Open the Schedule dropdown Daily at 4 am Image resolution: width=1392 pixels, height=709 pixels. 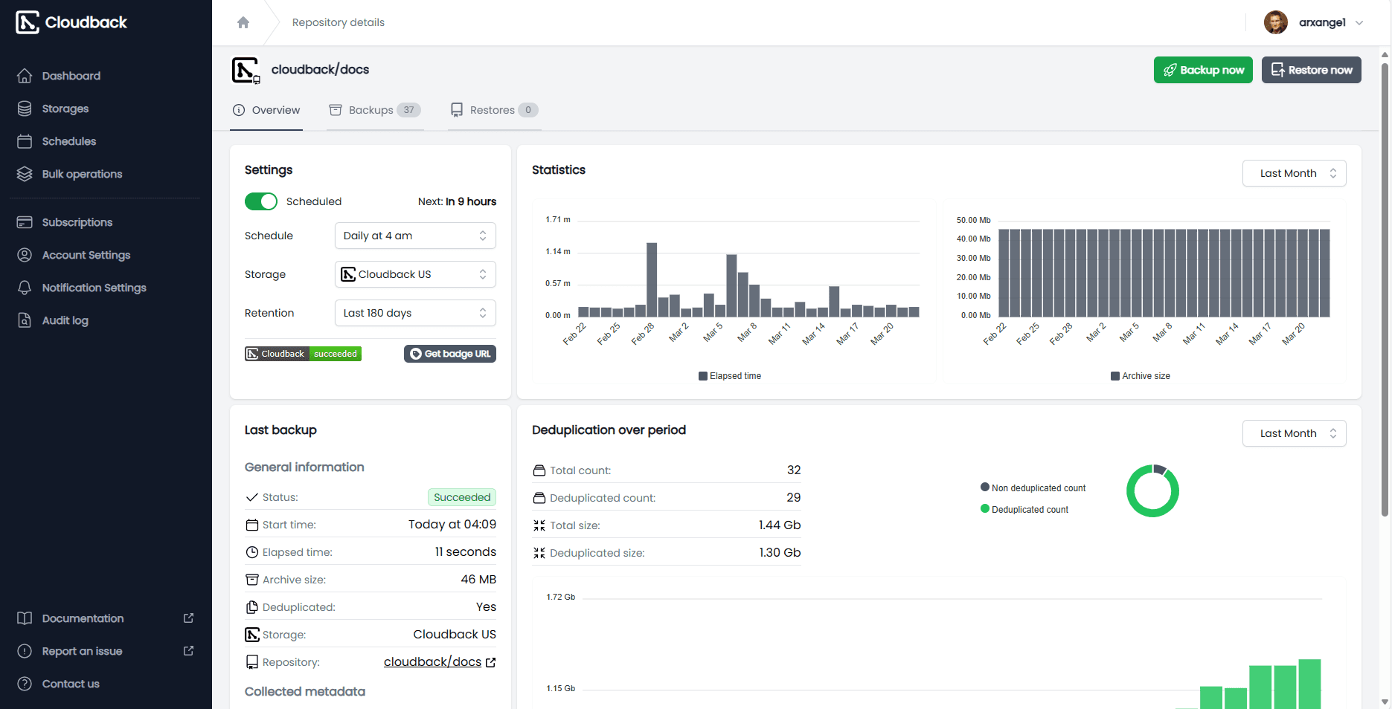coord(415,236)
